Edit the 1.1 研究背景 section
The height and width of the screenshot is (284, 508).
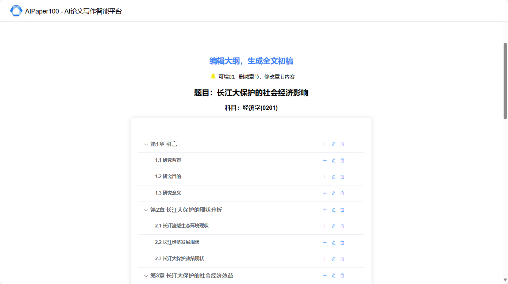click(x=334, y=161)
